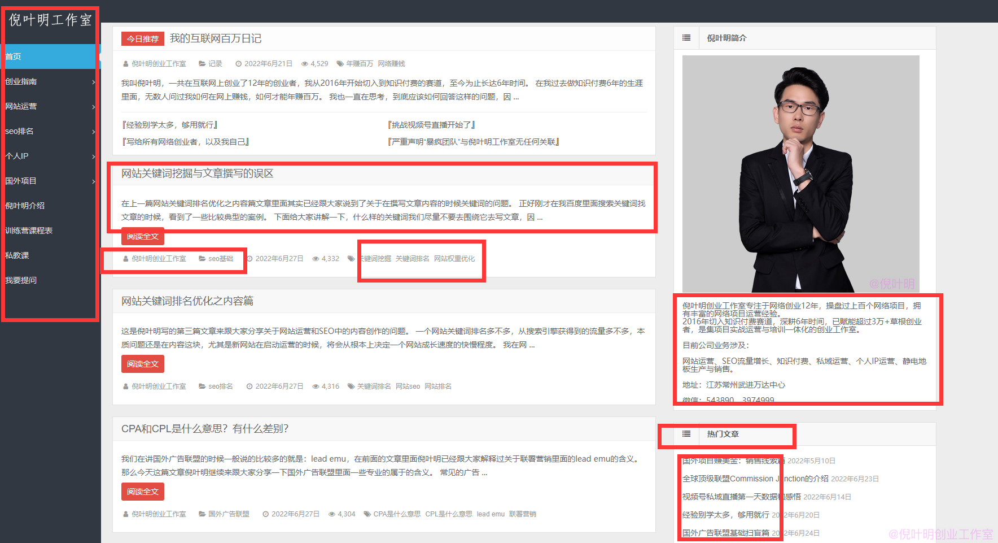Open the 网络赚钱 tag
The height and width of the screenshot is (543, 998).
[x=392, y=64]
